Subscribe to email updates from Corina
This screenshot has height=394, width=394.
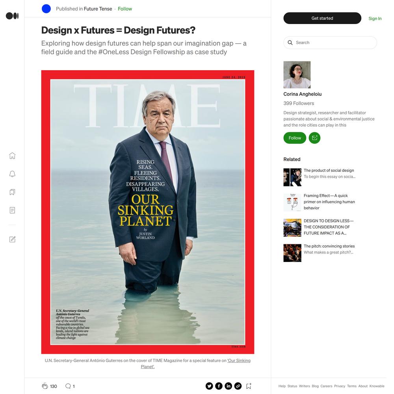(314, 138)
